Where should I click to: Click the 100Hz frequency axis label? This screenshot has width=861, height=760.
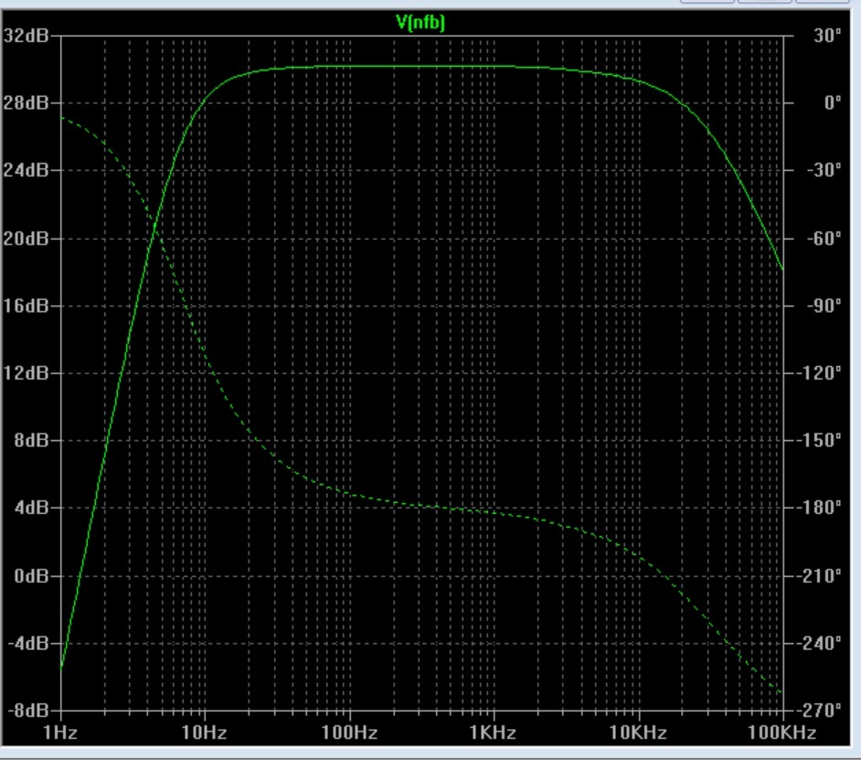click(349, 733)
